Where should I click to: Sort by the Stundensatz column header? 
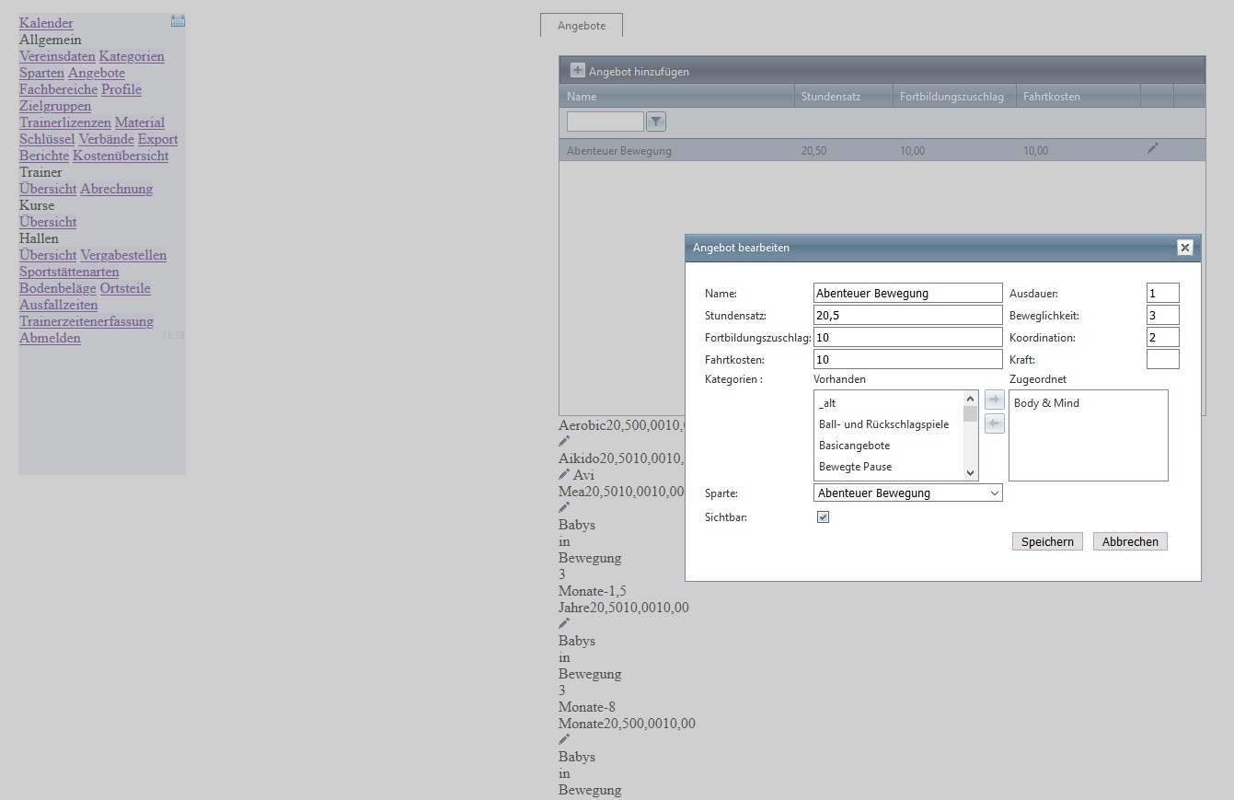(843, 97)
